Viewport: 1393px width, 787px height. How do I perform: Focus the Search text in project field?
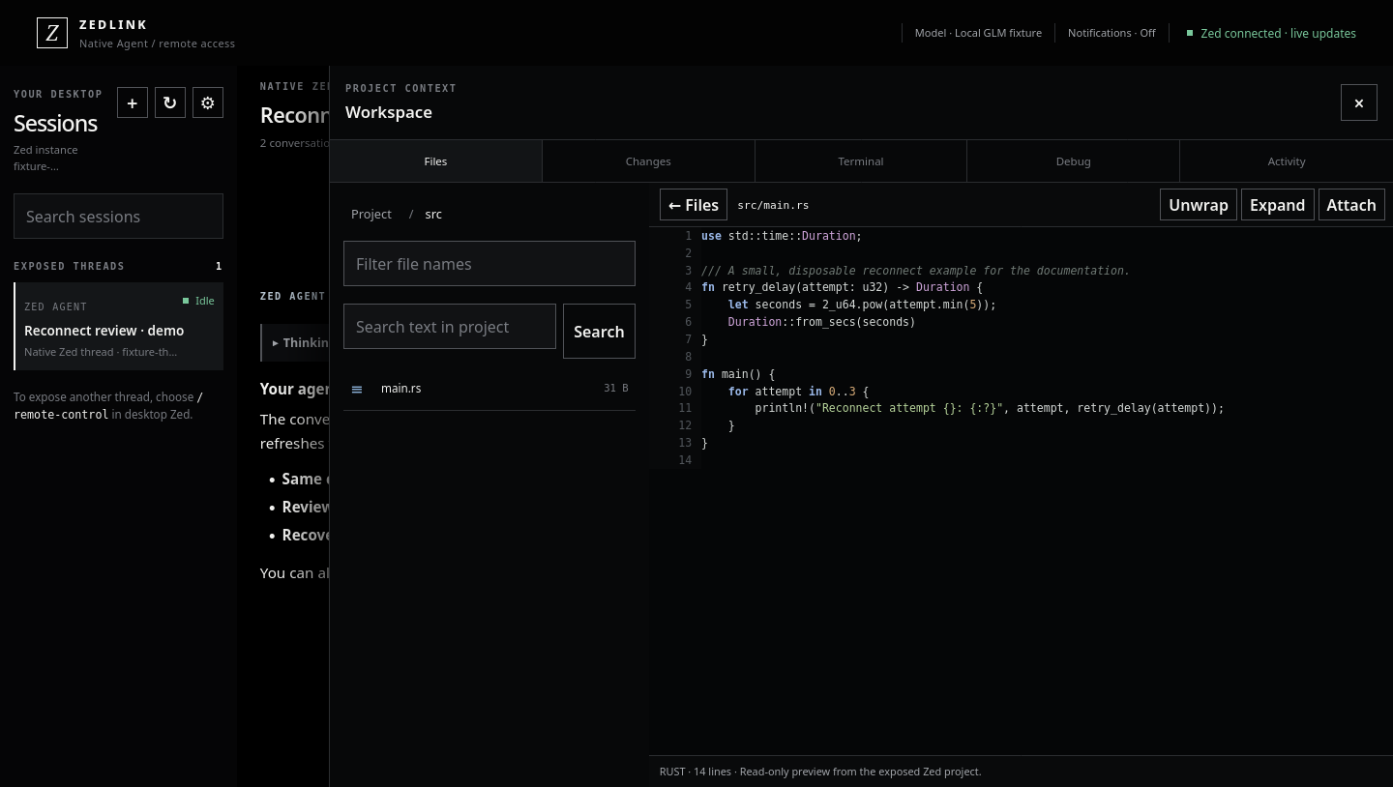[x=450, y=327]
